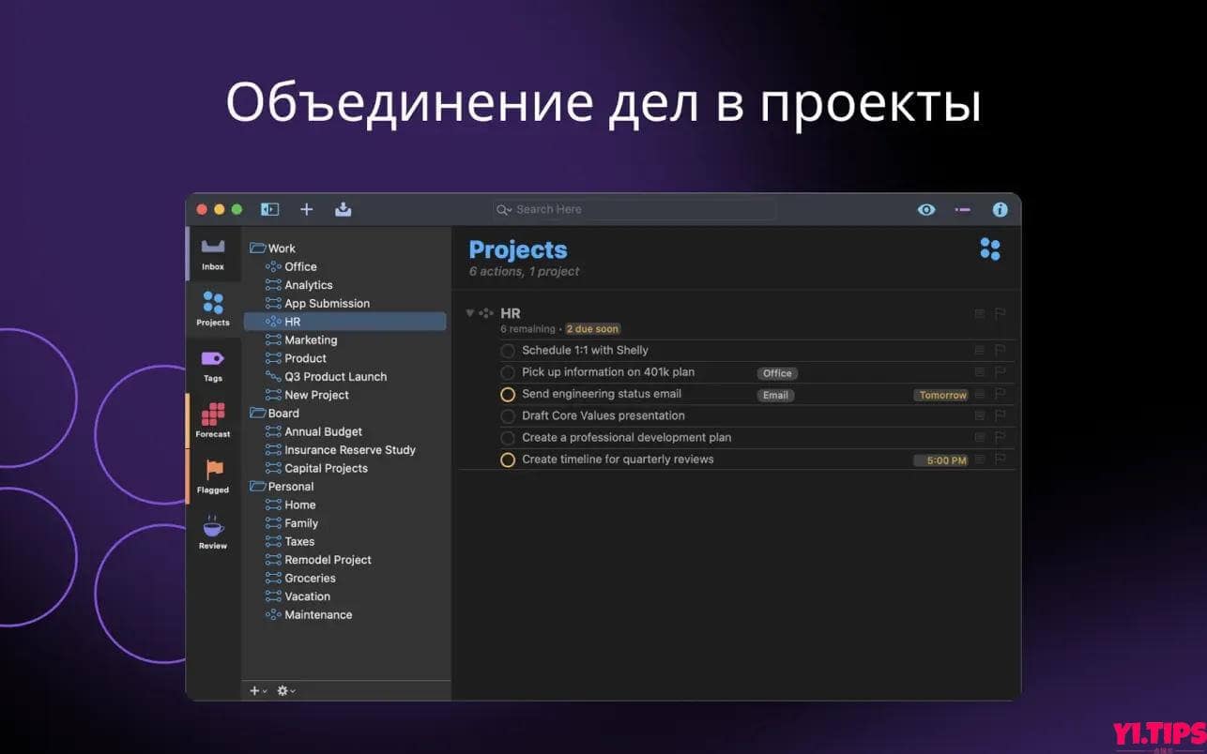This screenshot has width=1207, height=754.
Task: Show the Inspector via the info icon
Action: 1000,209
